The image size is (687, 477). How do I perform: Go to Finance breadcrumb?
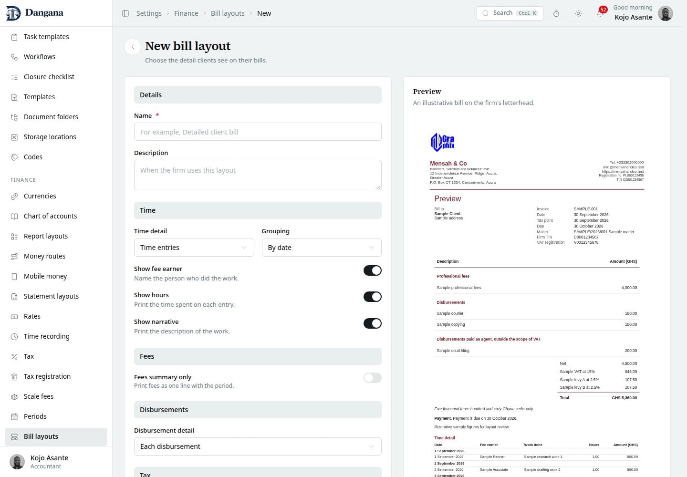click(x=186, y=13)
